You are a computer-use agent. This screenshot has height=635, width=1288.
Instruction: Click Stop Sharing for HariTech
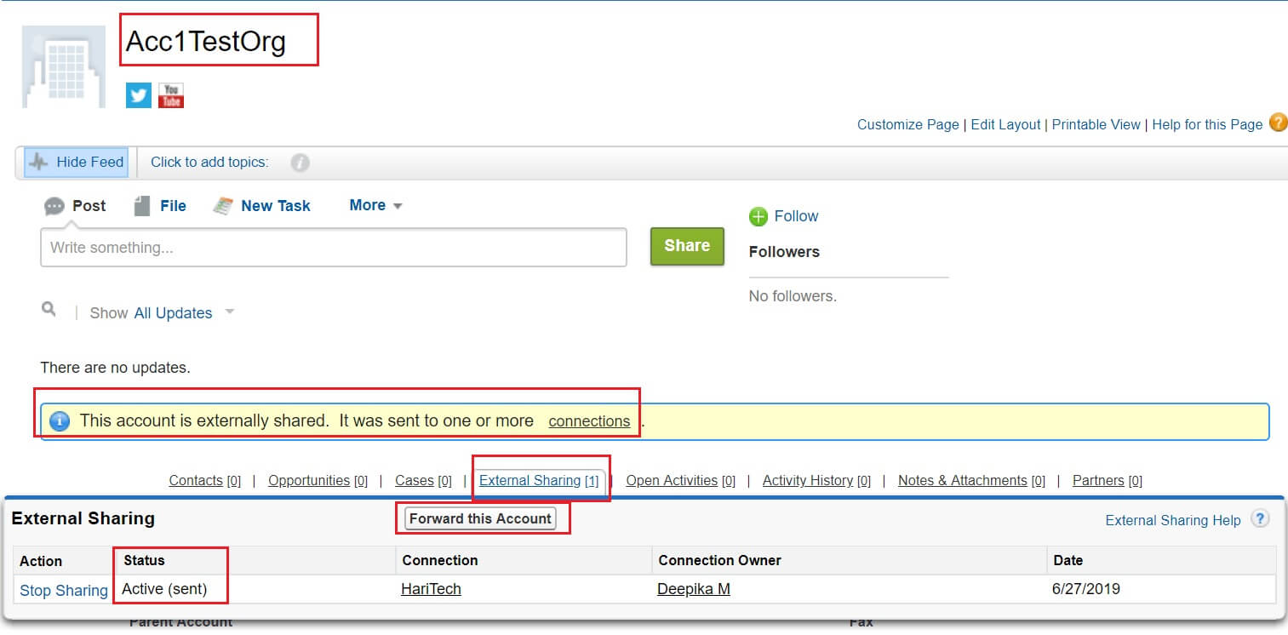click(x=62, y=590)
